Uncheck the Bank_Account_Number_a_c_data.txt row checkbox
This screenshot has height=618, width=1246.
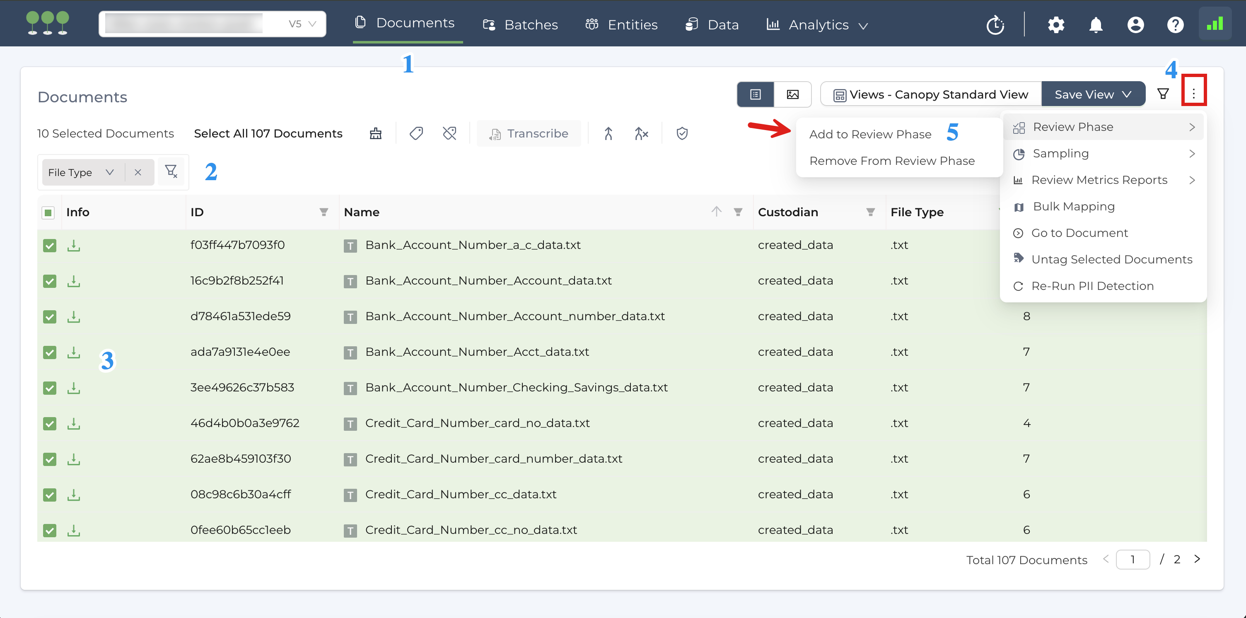coord(49,245)
